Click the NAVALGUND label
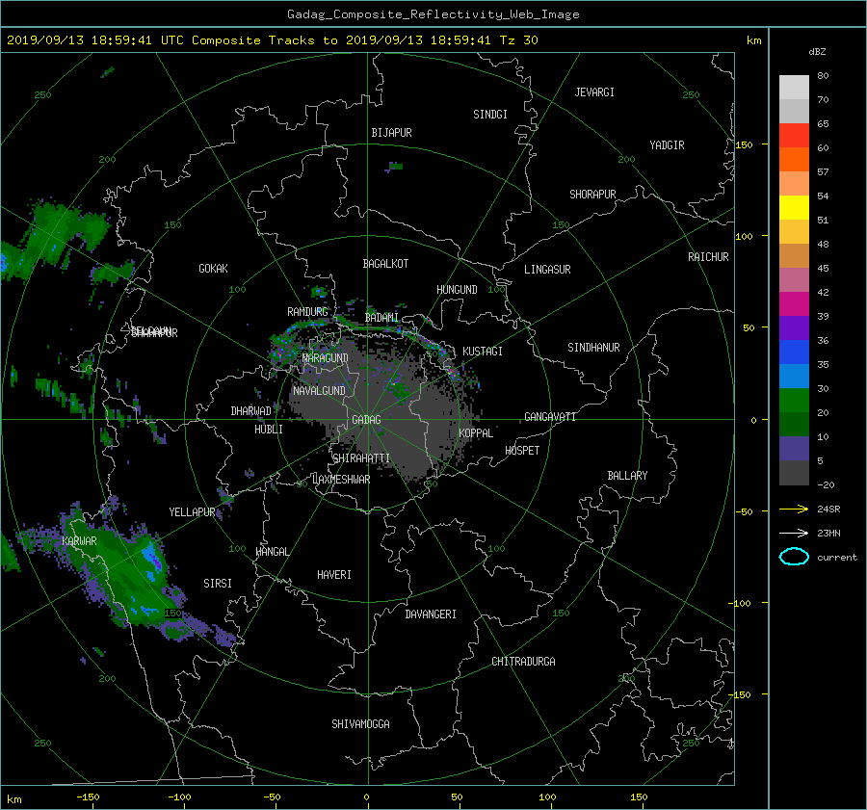Image resolution: width=867 pixels, height=810 pixels. coord(319,390)
